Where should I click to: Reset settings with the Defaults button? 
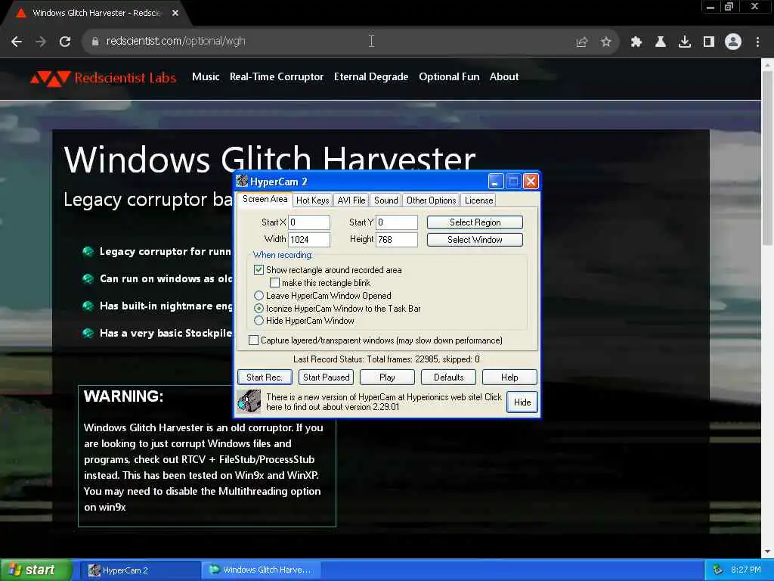(448, 377)
